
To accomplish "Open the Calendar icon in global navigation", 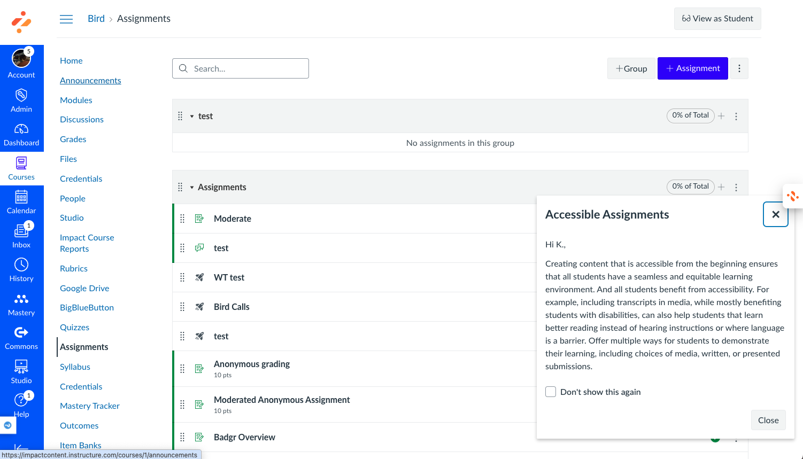I will click(21, 197).
